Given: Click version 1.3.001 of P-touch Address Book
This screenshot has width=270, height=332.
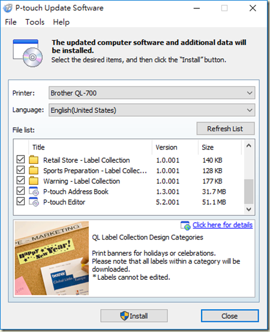Looking at the screenshot, I should click(x=167, y=192).
